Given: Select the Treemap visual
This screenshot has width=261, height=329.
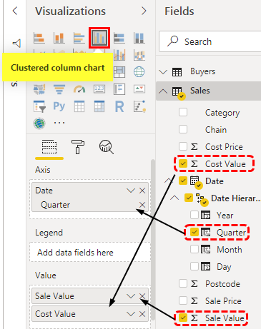Looking at the screenshot, I should tap(119, 72).
